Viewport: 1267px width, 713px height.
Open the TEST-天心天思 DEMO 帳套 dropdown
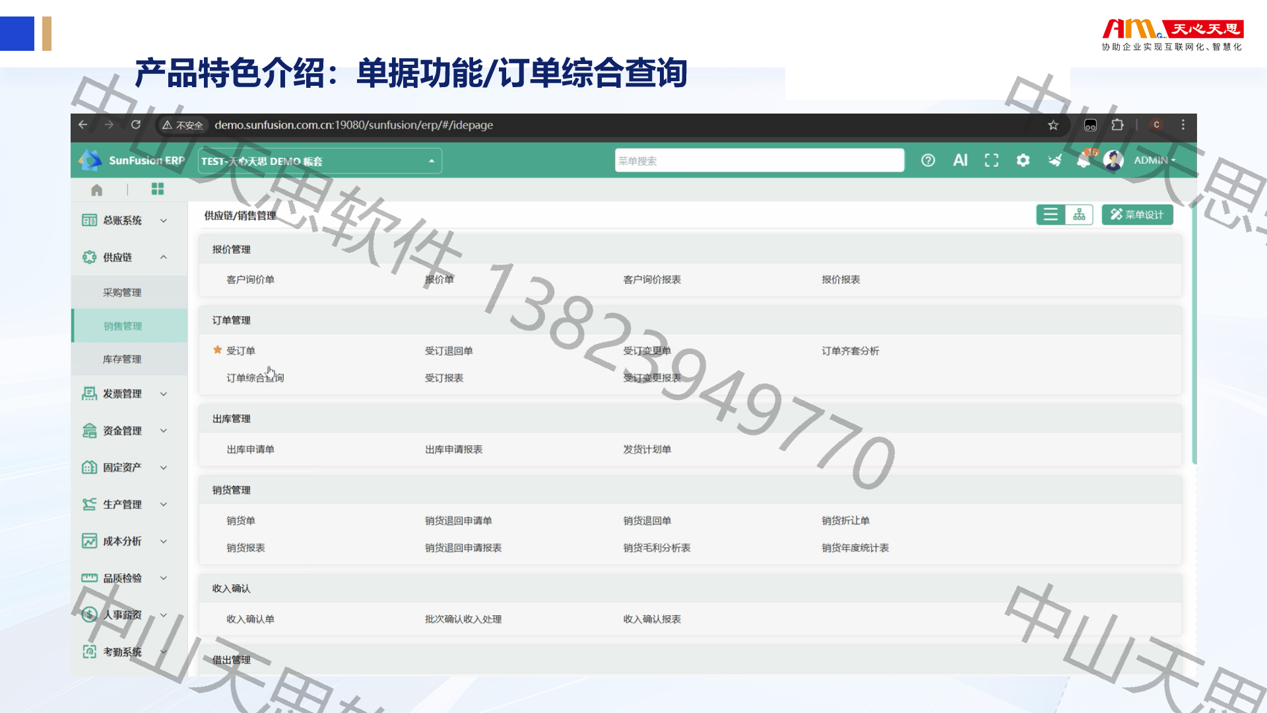pyautogui.click(x=320, y=161)
